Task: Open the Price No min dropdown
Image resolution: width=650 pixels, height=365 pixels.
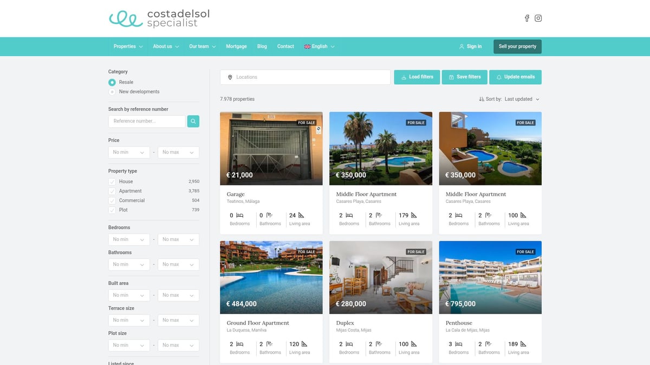Action: (128, 152)
